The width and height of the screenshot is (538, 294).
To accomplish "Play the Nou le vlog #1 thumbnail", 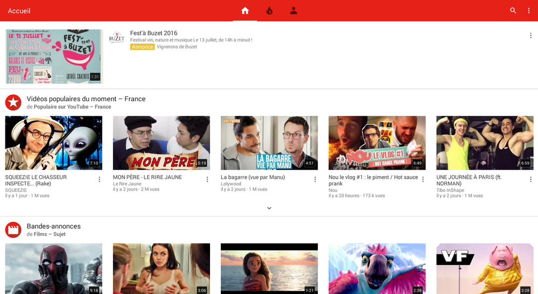I will (x=377, y=143).
